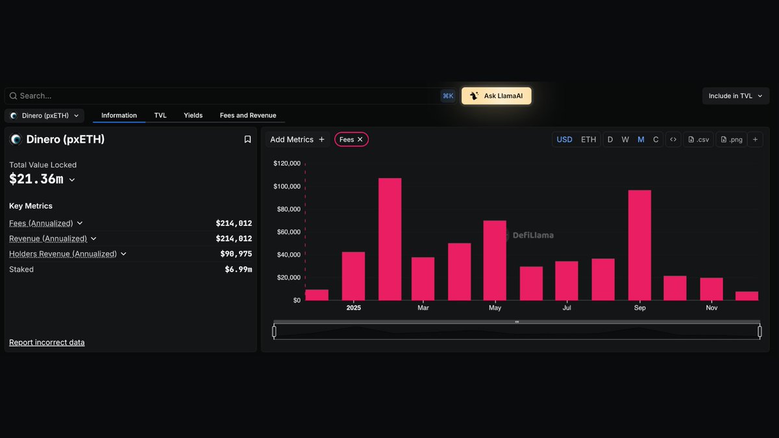
Task: Switch chart denomination to ETH
Action: 588,140
